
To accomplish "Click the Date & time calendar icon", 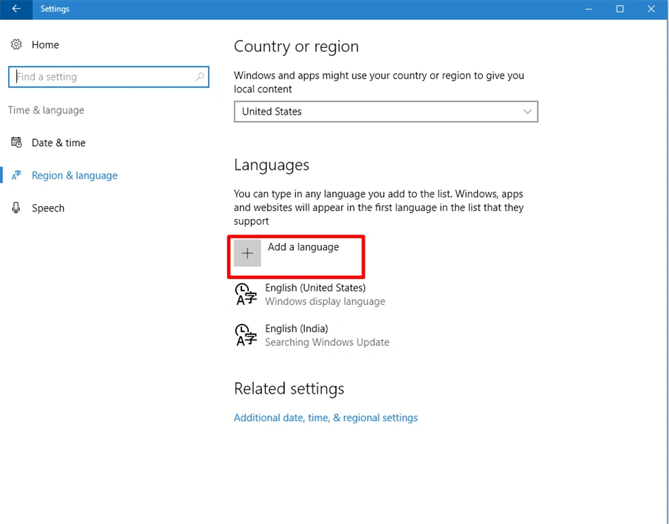I will (x=16, y=143).
